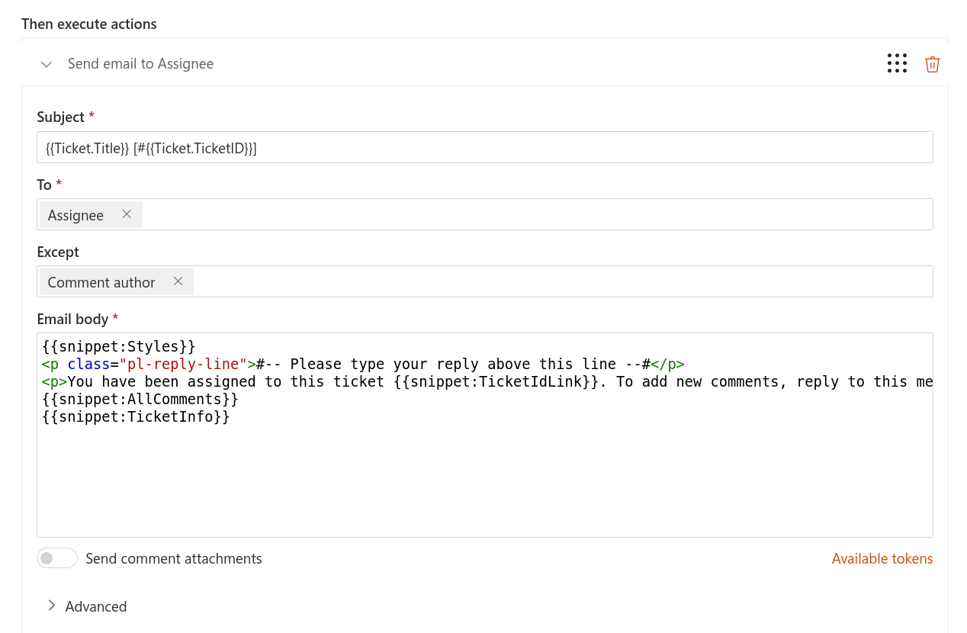Place cursor on {{snippet:AllComments}} line
Viewport: 967px width, 633px height.
click(x=140, y=400)
